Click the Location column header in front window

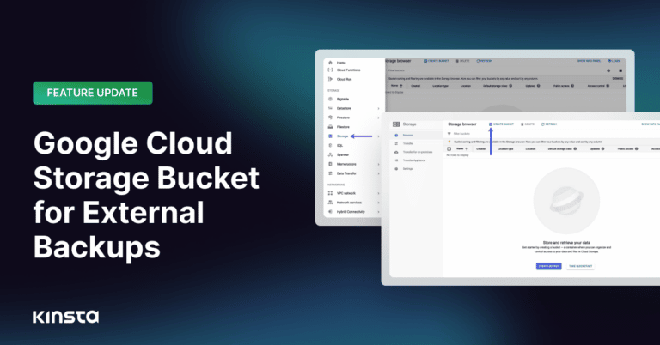click(x=530, y=149)
